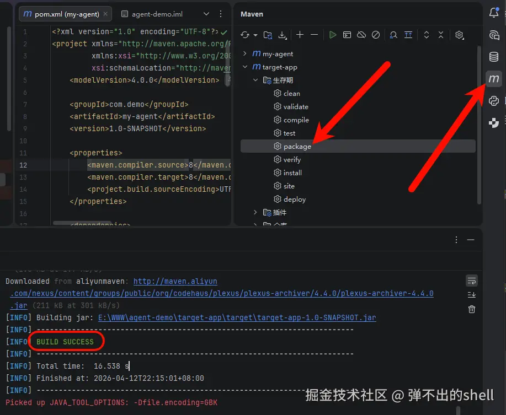Clear console output with trash icon
Screen dimensions: 506x415
(x=471, y=309)
